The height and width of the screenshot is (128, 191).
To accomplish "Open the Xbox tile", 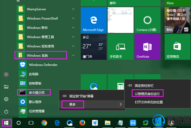I will pyautogui.click(x=178, y=3).
